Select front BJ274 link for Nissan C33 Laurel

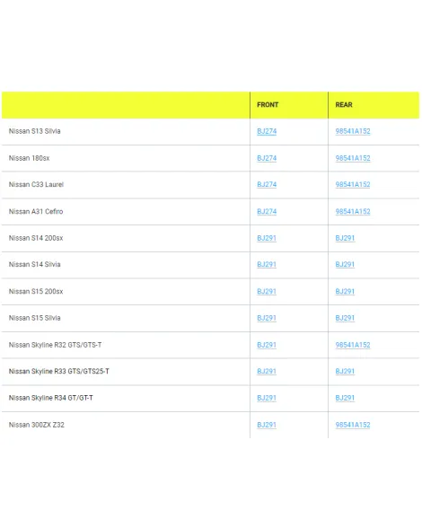(x=267, y=185)
